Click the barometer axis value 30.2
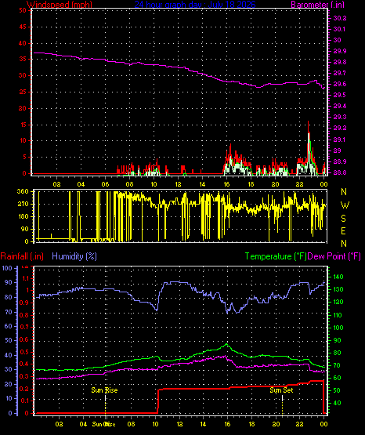The image size is (365, 435). click(x=340, y=18)
